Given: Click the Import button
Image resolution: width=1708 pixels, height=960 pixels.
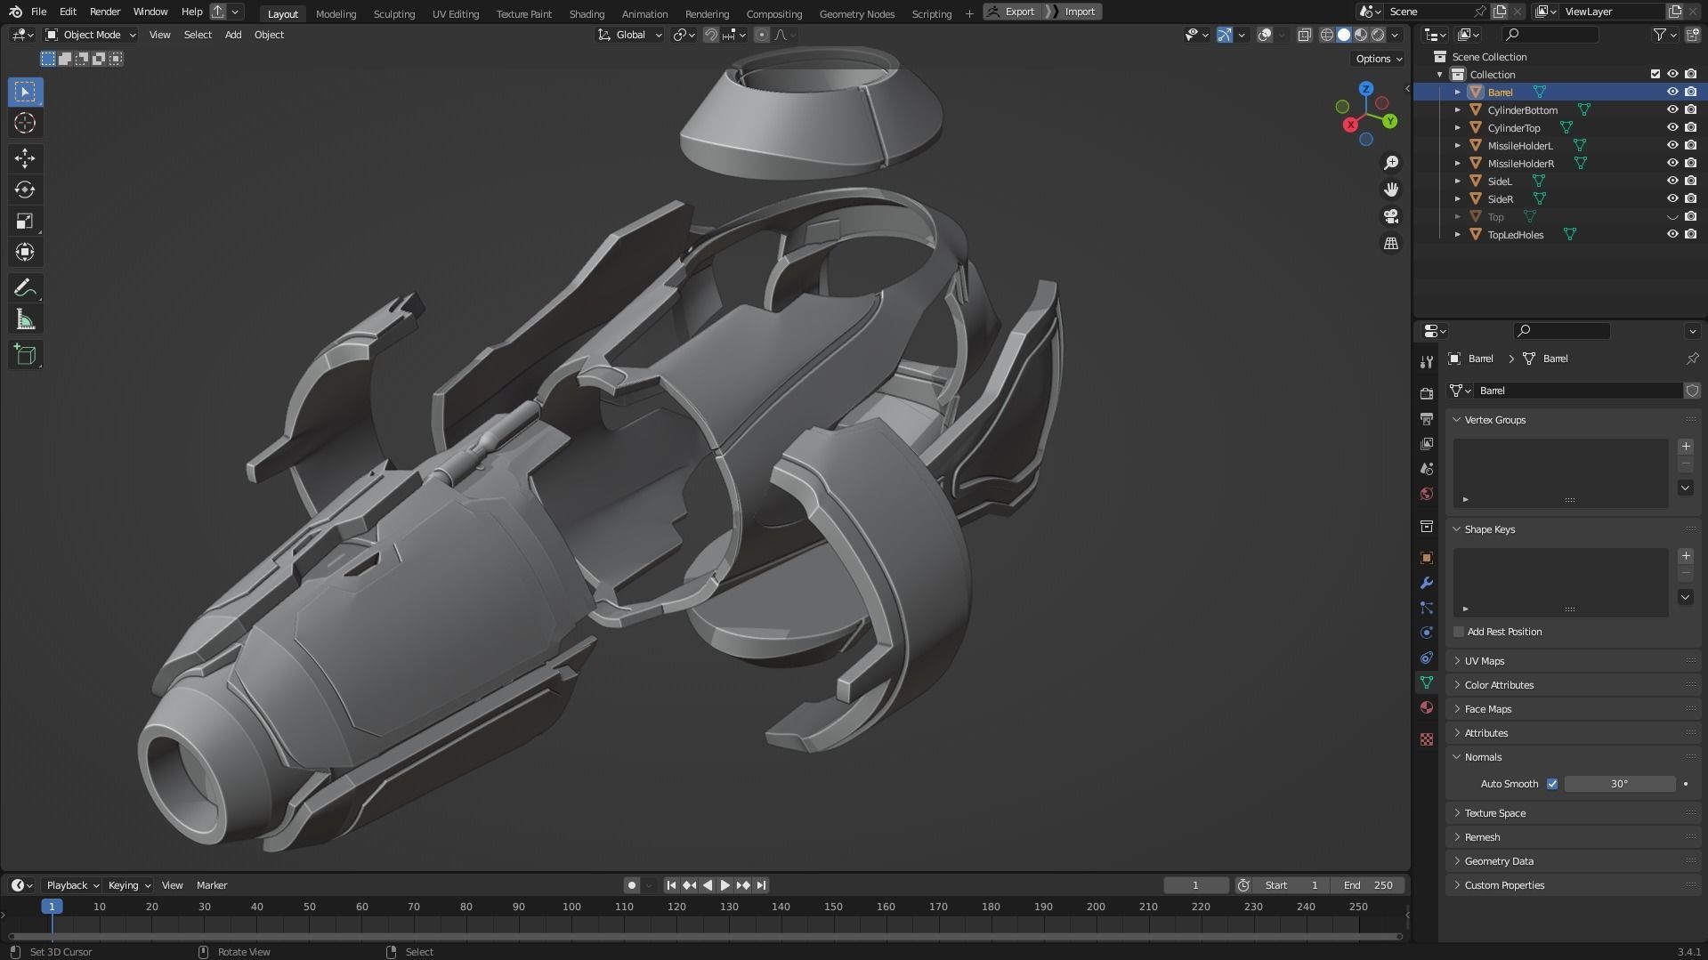Looking at the screenshot, I should [1073, 12].
